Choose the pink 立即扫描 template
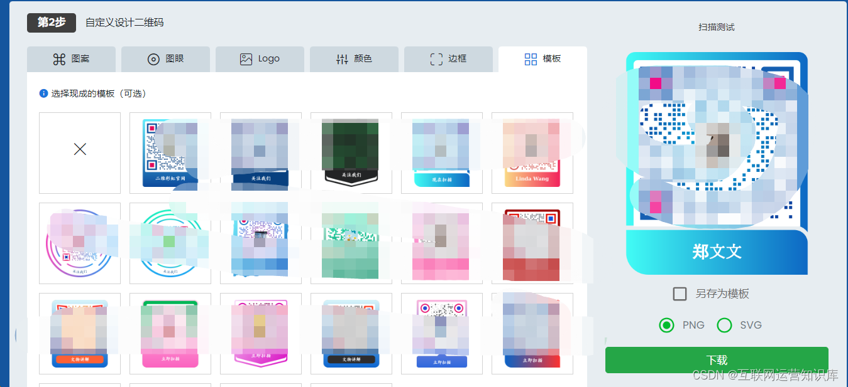The width and height of the screenshot is (848, 387). [x=170, y=334]
